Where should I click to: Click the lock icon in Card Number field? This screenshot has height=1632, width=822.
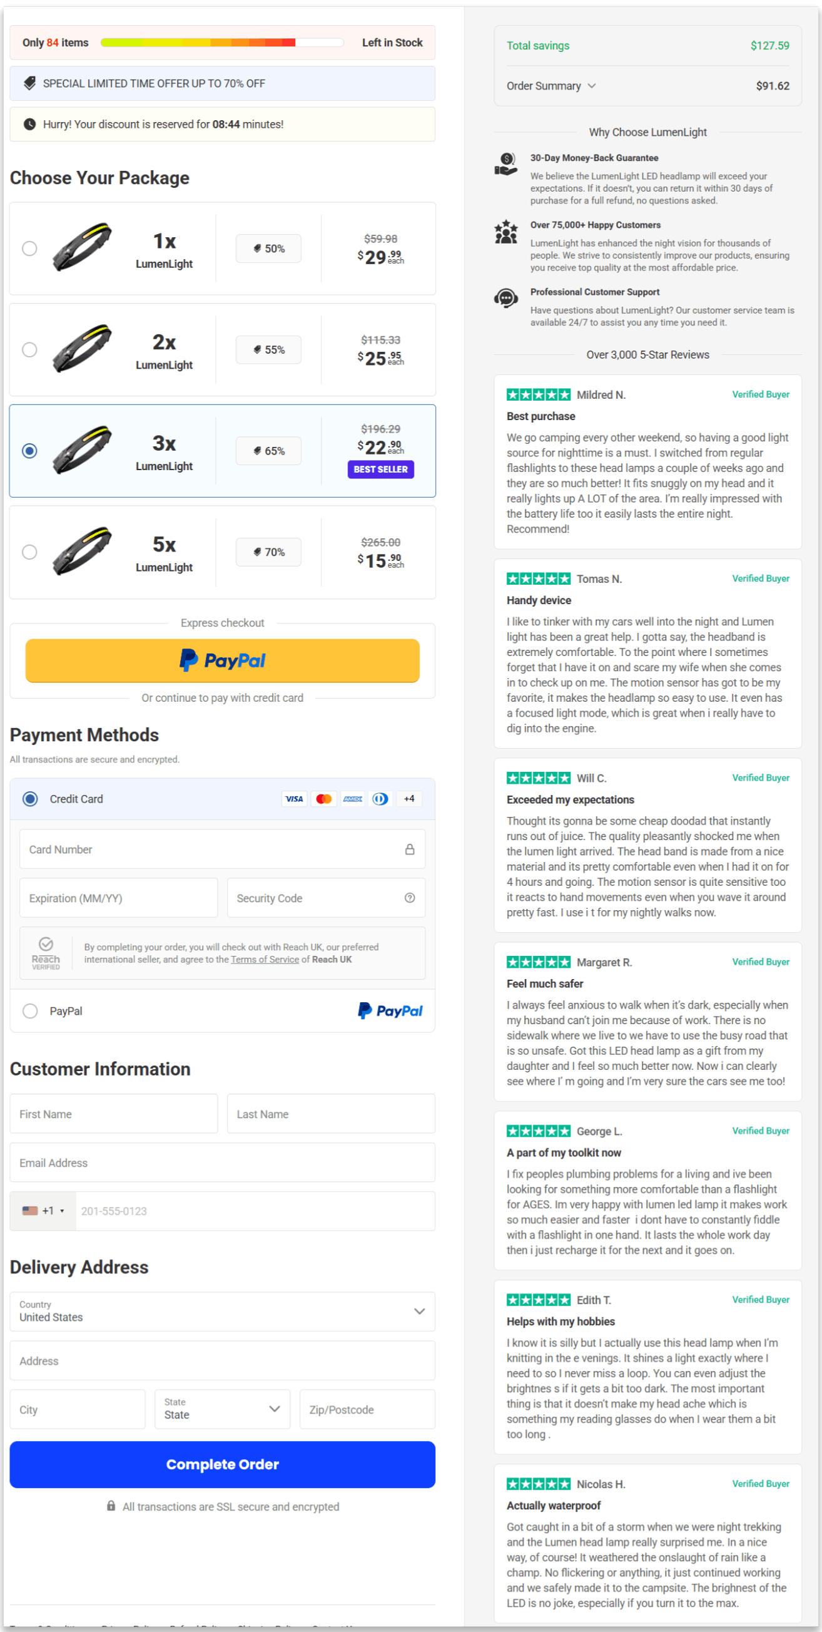[x=409, y=849]
